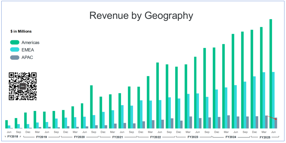This screenshot has width=286, height=143.
Task: Select the Americas bar for Jun FY2022
Action: click(x=157, y=95)
